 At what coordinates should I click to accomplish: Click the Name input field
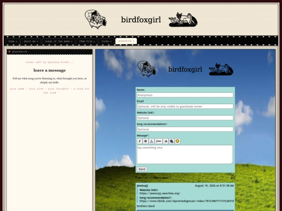[x=185, y=95]
